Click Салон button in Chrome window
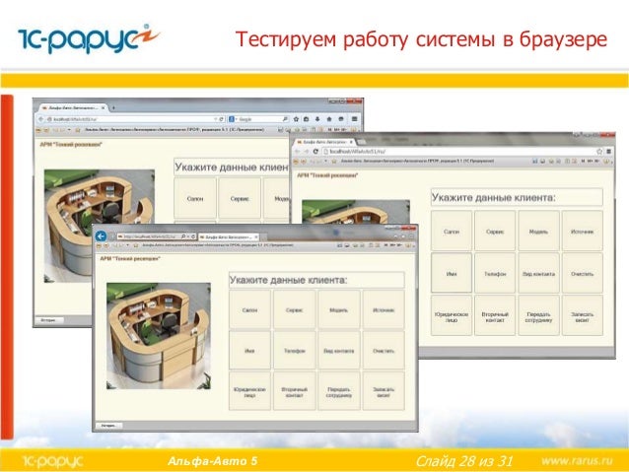The height and width of the screenshot is (472, 629). [452, 231]
